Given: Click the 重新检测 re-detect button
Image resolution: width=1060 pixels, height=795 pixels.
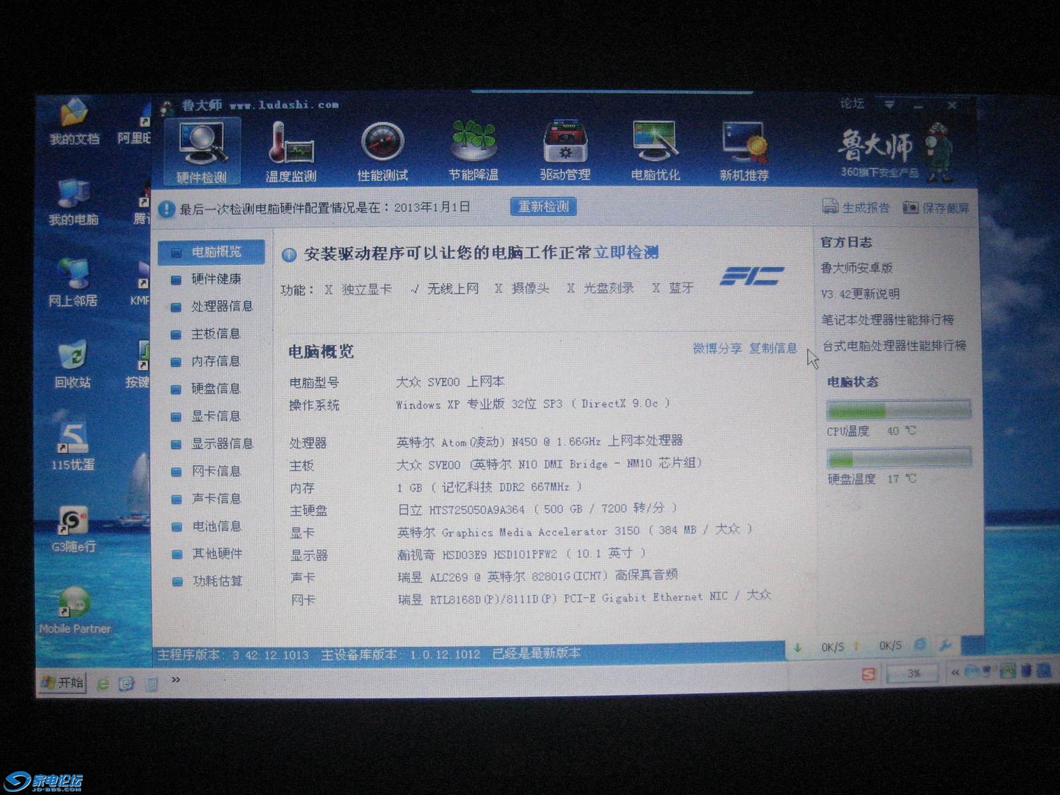Looking at the screenshot, I should [x=543, y=207].
